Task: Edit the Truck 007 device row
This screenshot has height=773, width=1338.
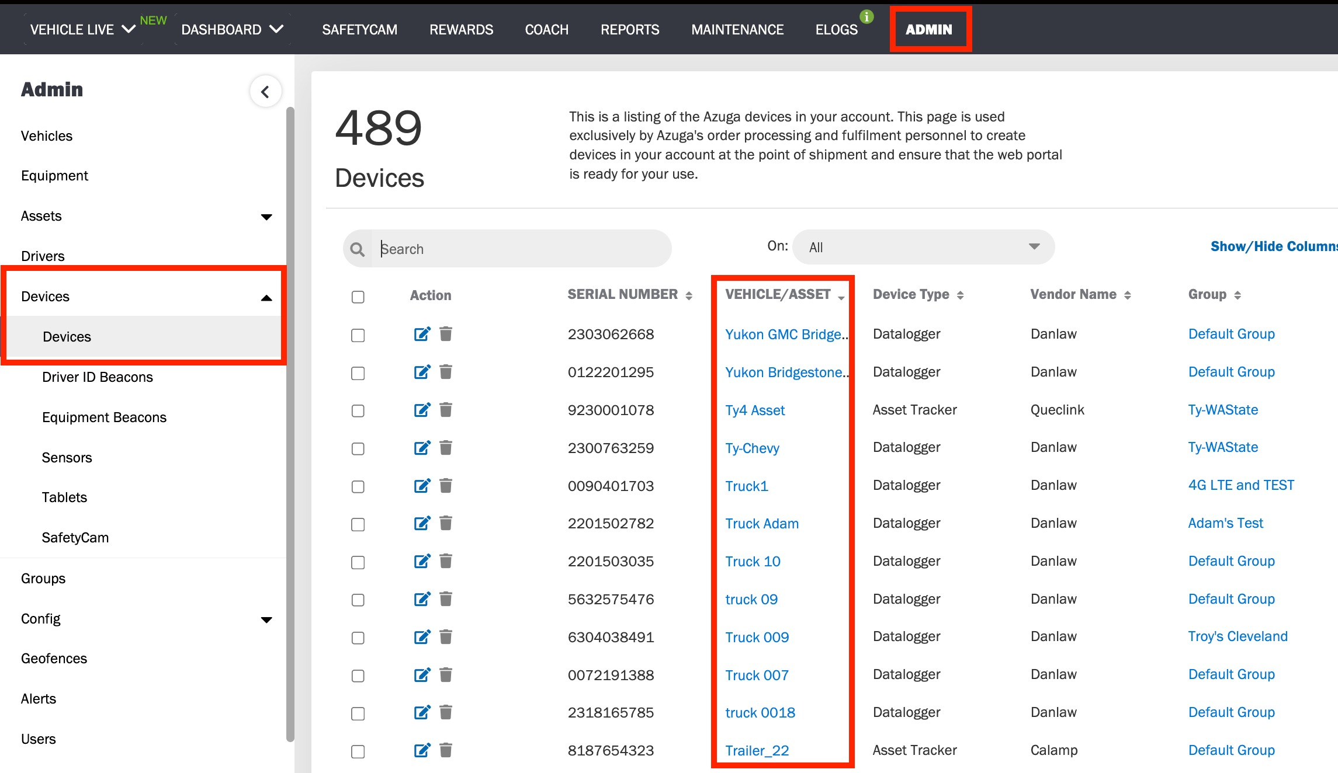Action: pos(422,675)
